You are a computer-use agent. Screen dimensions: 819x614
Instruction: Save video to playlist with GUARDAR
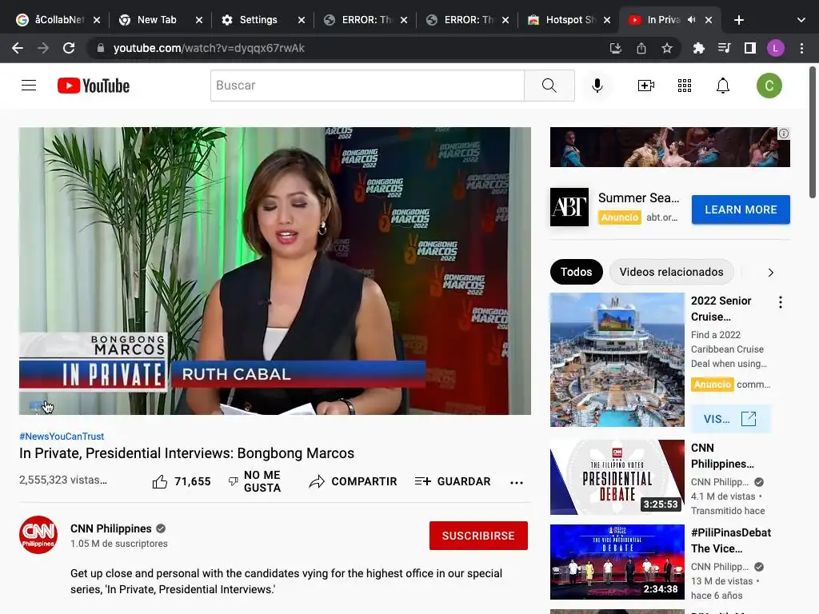(x=453, y=481)
